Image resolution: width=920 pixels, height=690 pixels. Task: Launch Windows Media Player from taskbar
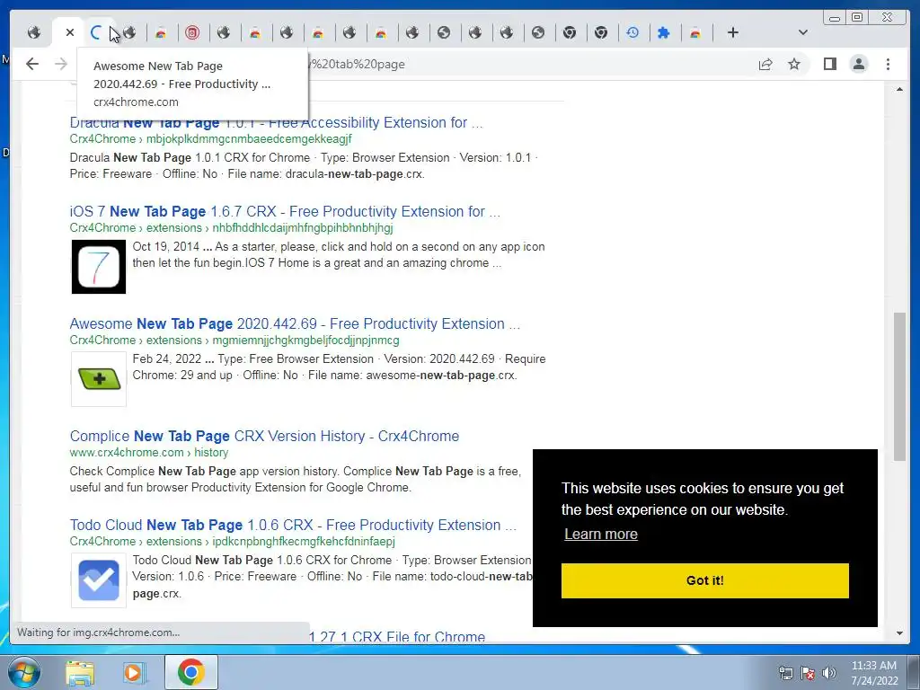click(135, 672)
